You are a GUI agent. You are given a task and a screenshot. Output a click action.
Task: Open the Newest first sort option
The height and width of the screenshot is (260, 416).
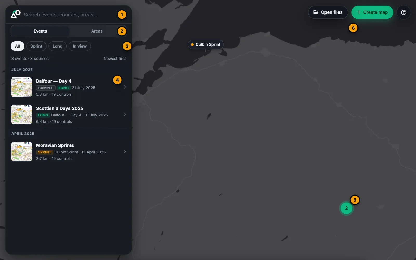coord(115,58)
